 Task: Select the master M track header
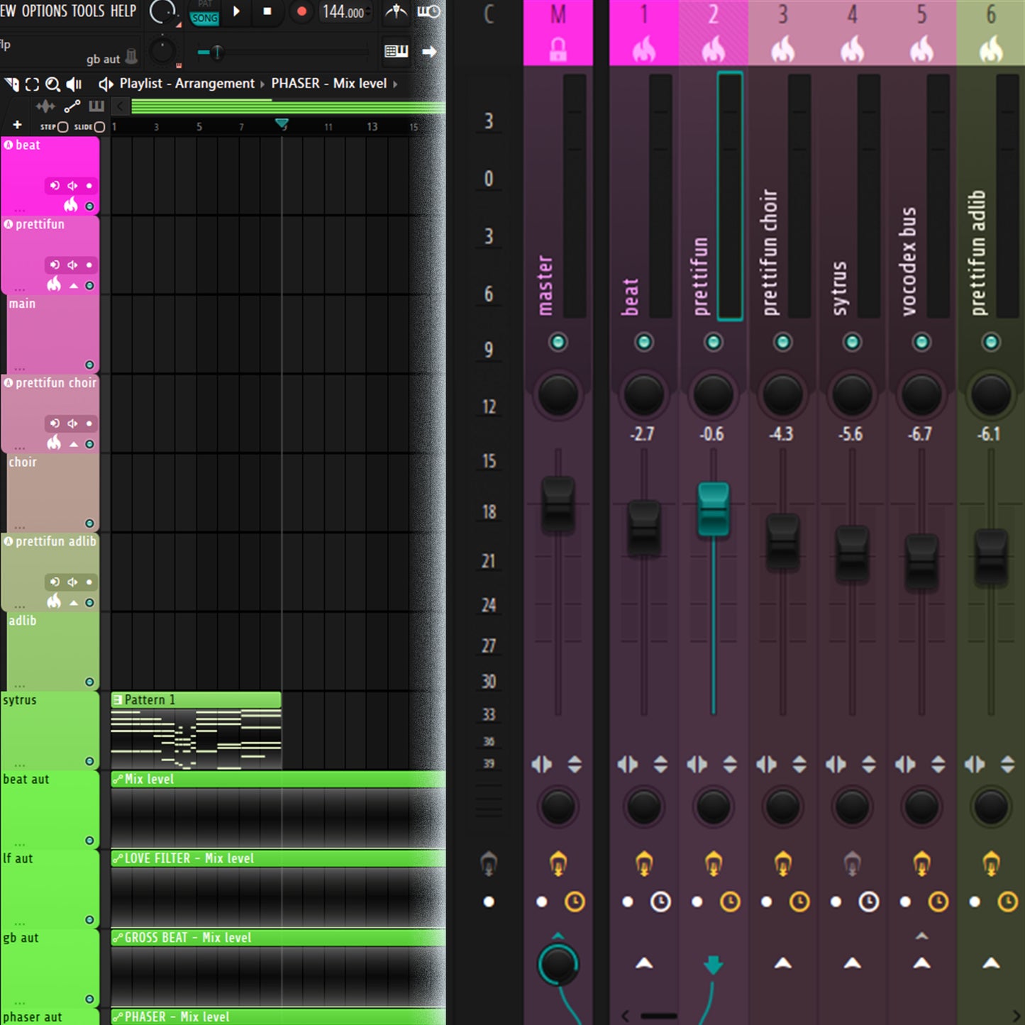coord(558,33)
